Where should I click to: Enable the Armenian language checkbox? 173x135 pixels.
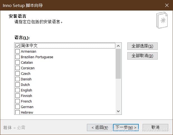18,51
